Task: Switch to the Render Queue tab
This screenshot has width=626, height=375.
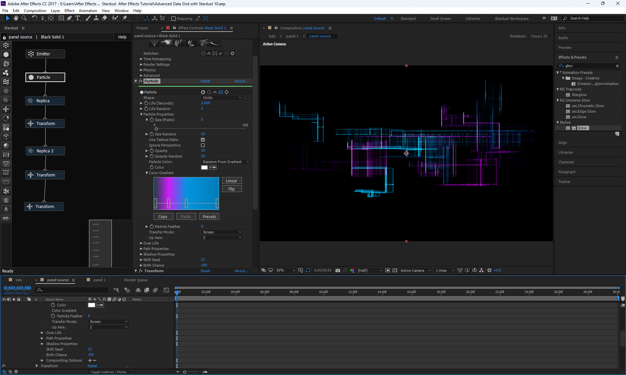Action: (136, 280)
